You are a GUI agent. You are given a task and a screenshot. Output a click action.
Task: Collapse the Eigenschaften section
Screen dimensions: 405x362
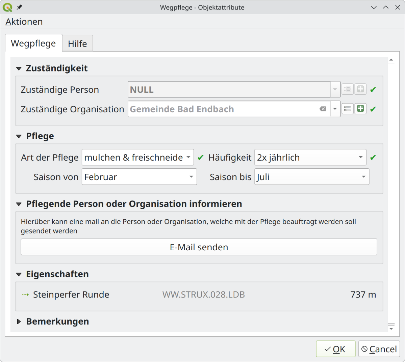point(19,275)
